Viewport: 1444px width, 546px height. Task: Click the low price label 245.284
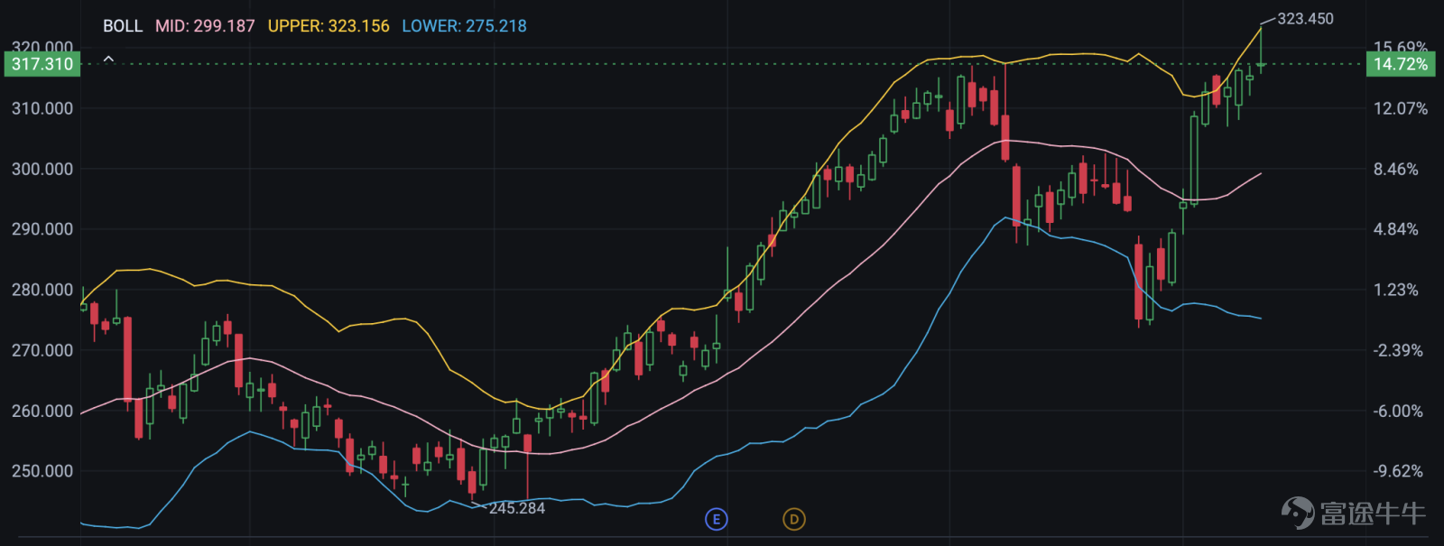(x=517, y=508)
